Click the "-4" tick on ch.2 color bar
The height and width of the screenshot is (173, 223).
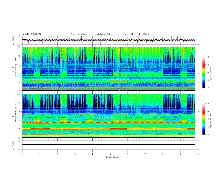click(208, 111)
